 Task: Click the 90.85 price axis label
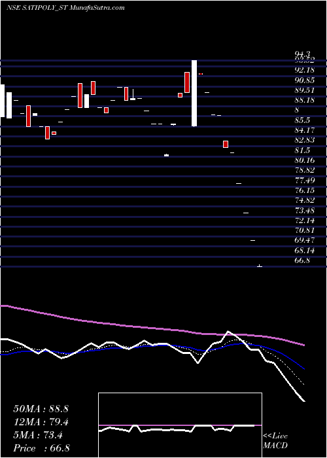click(305, 80)
